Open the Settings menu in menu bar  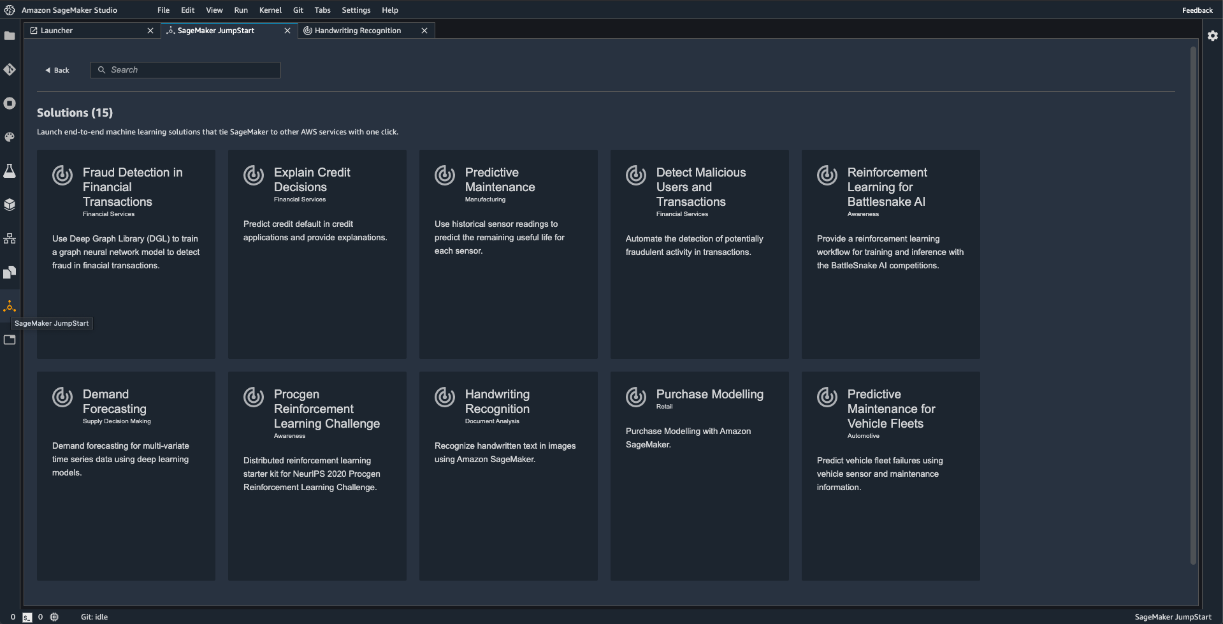(356, 10)
